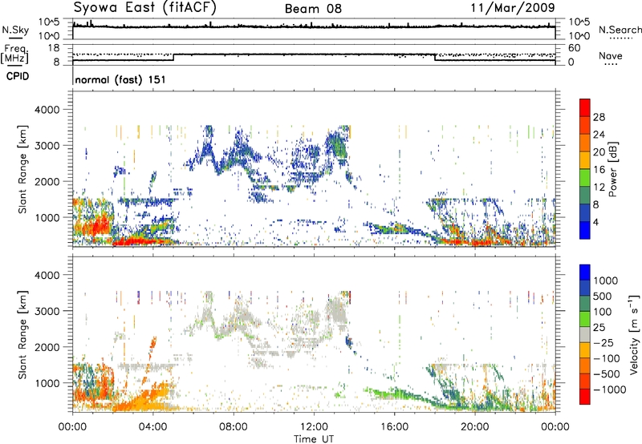Click the 'Time UT' axis title
This screenshot has width=642, height=444.
pos(314,439)
